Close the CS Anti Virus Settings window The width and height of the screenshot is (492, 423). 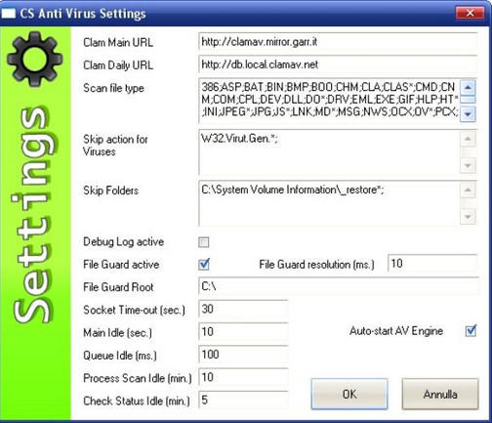470,13
